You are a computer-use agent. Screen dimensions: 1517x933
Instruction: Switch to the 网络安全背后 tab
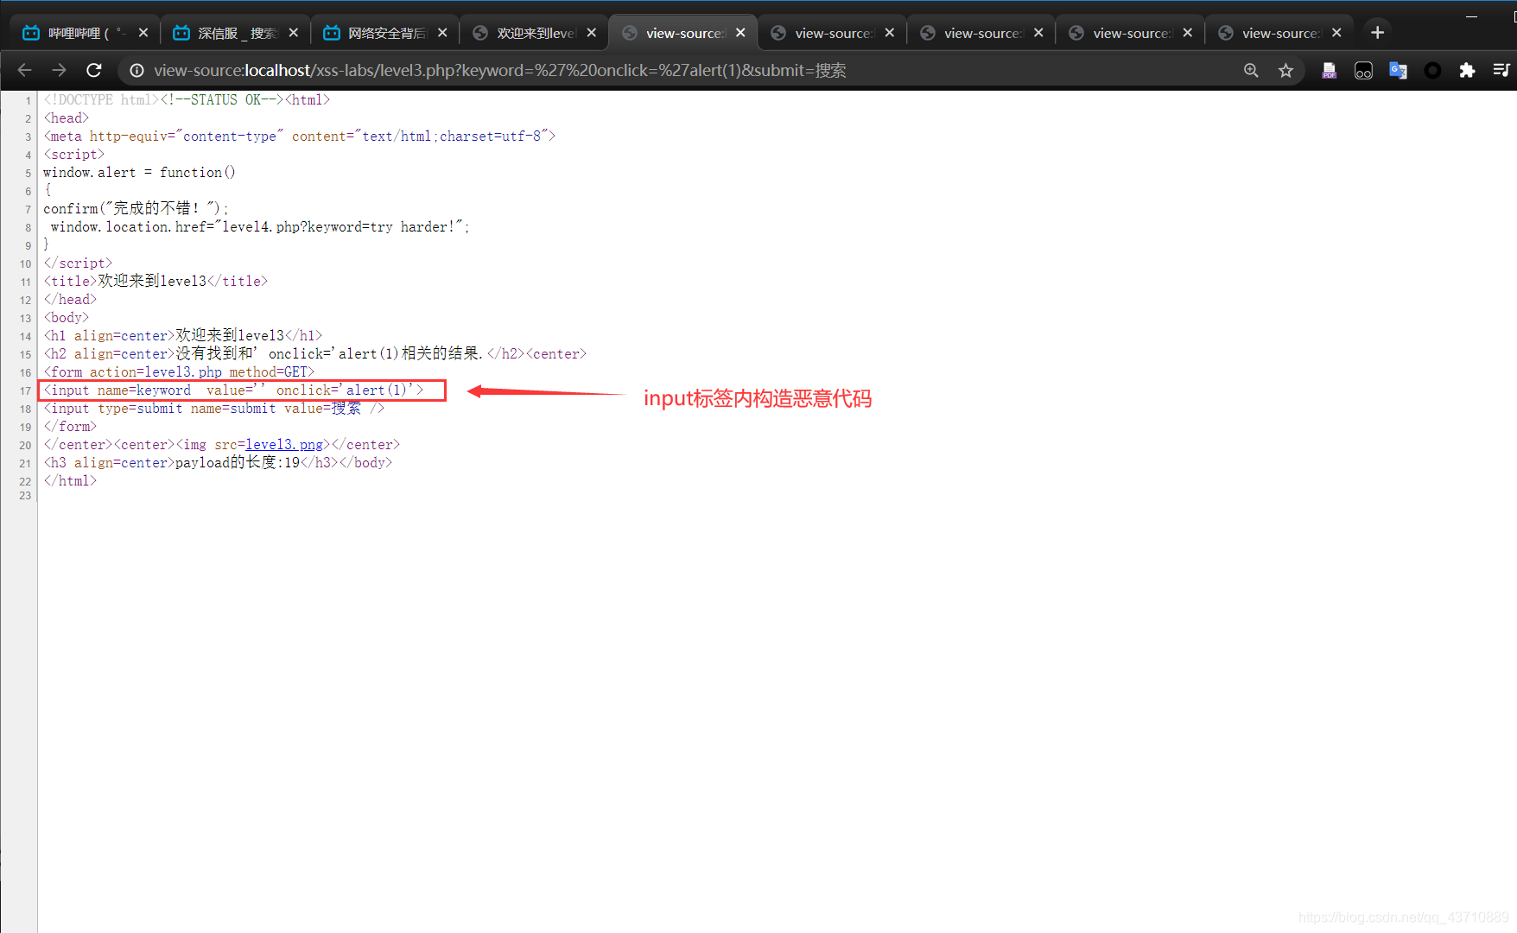384,33
